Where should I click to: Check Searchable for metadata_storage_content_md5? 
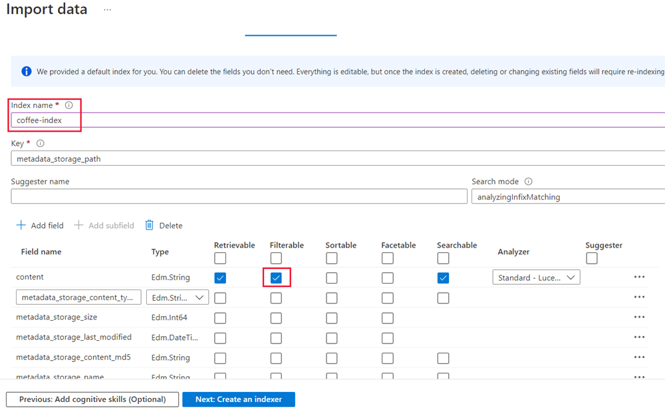pos(443,358)
